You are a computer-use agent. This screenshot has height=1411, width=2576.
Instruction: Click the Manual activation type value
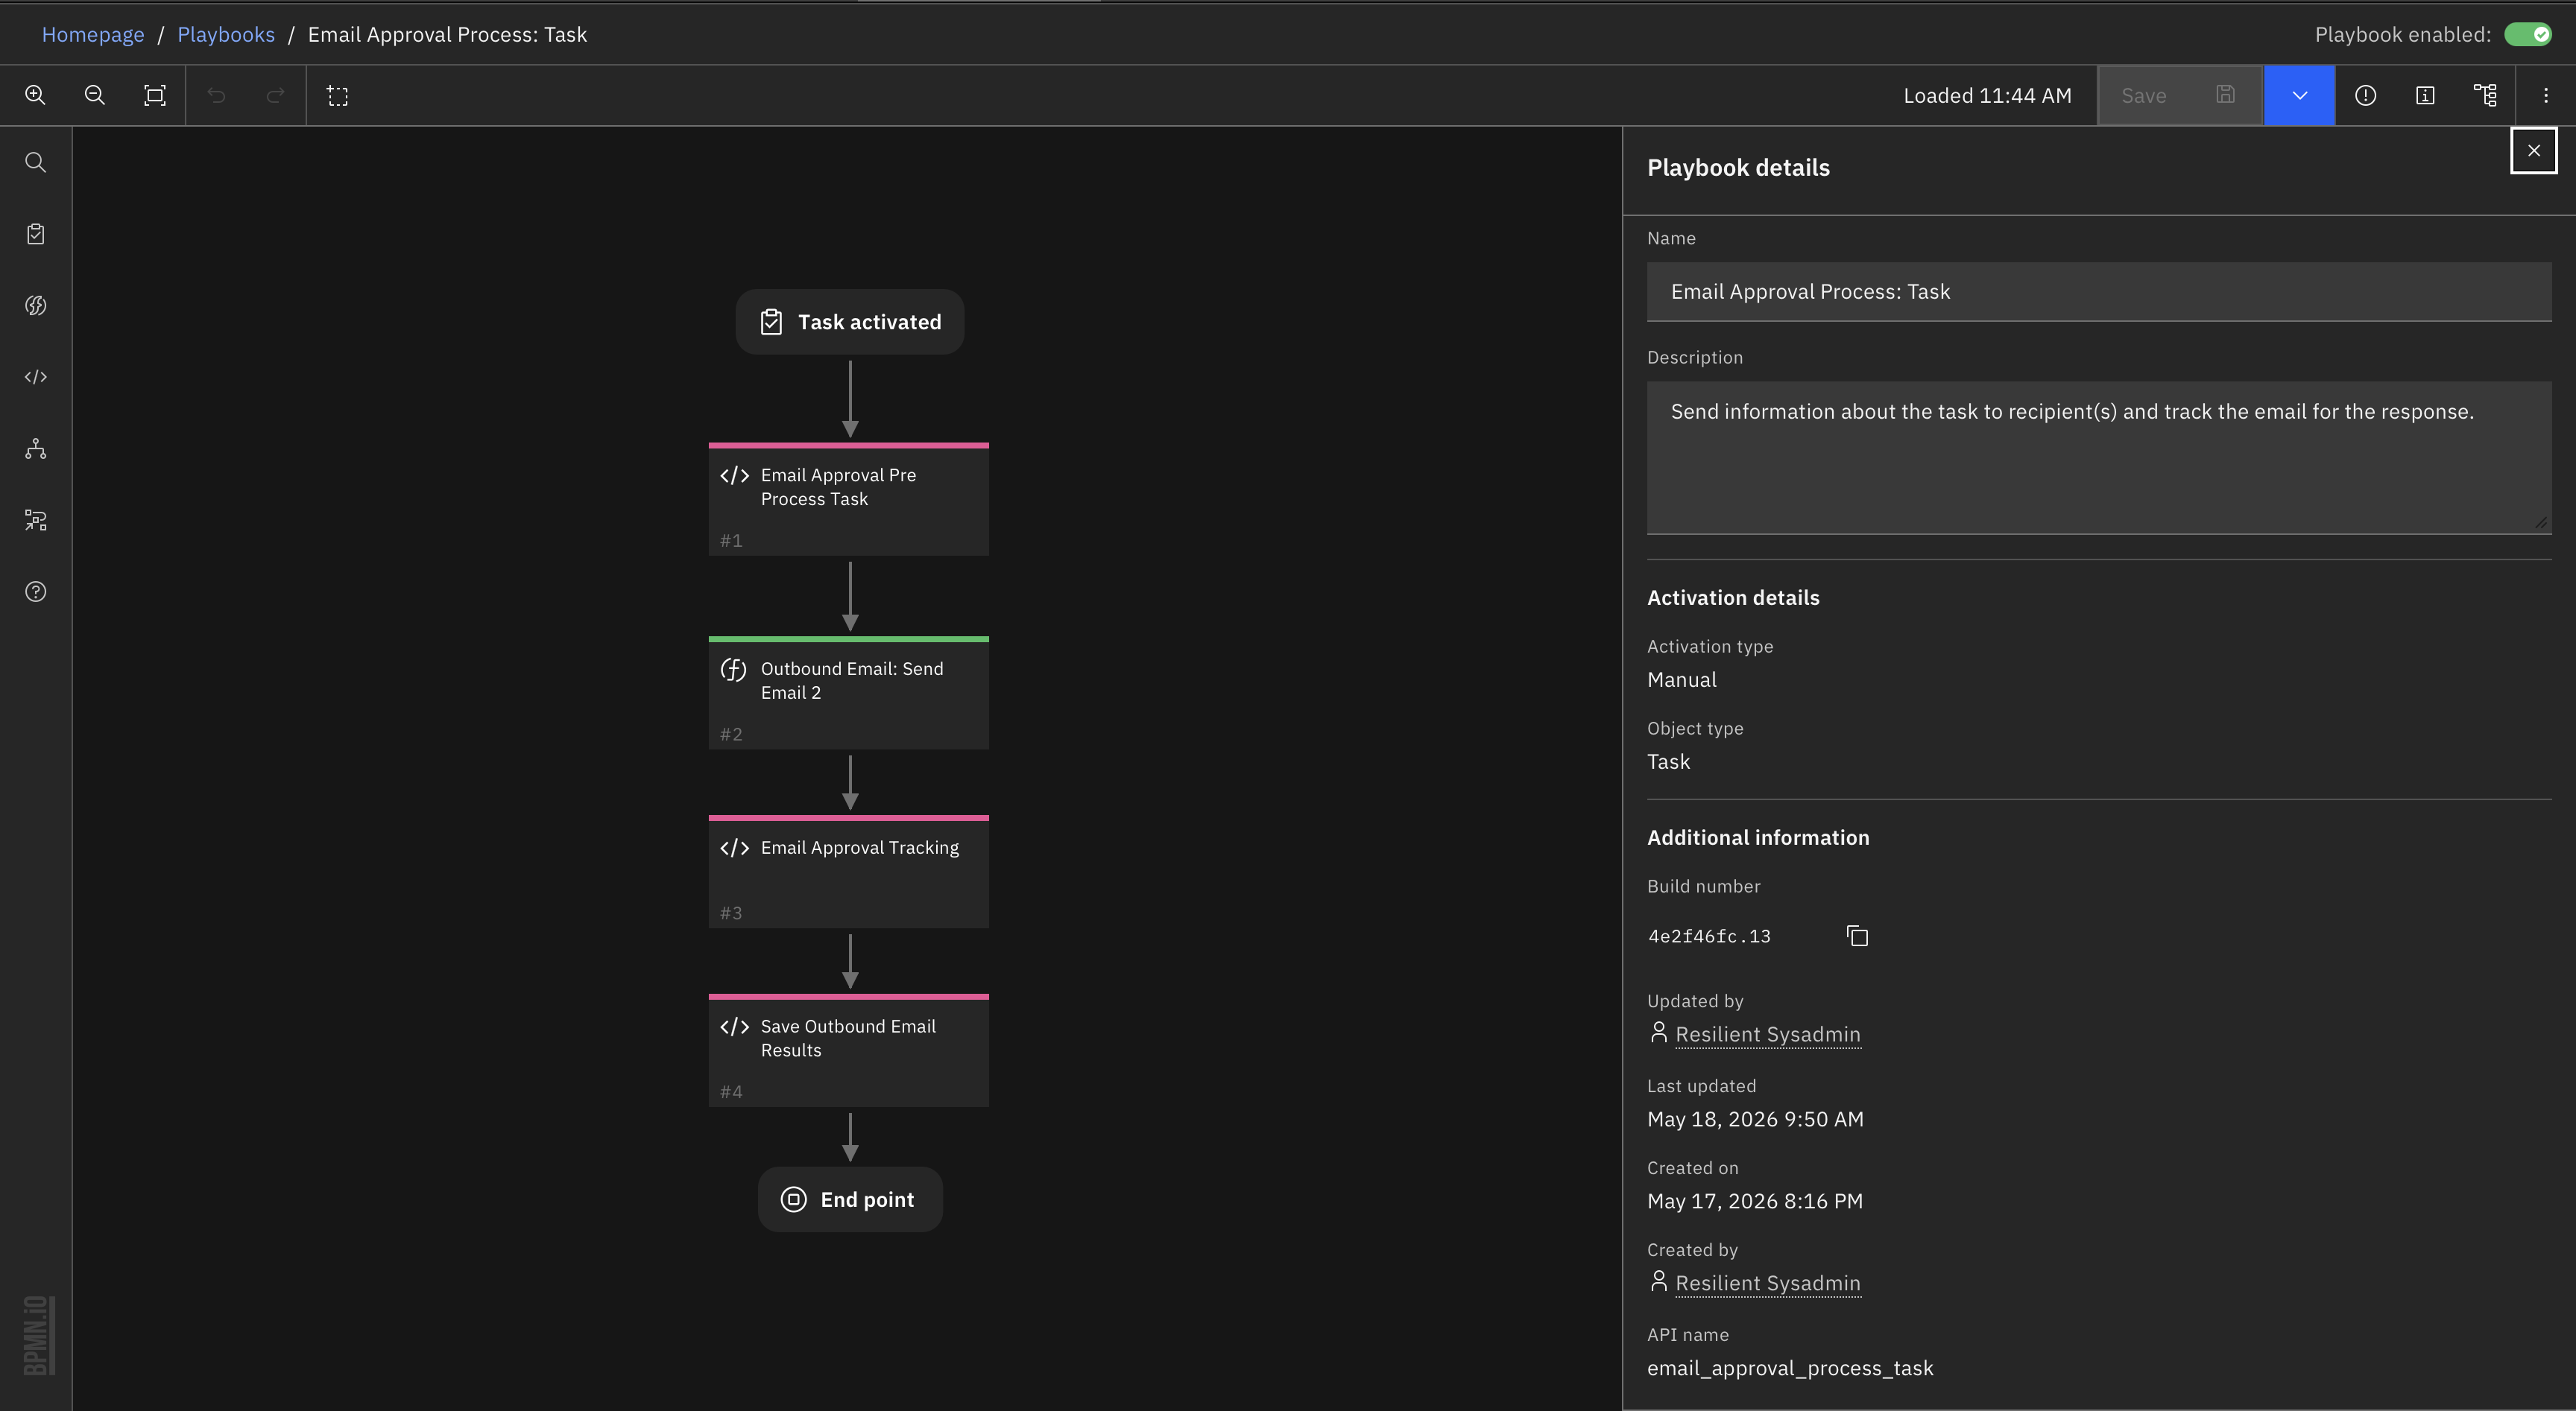[x=1681, y=679]
